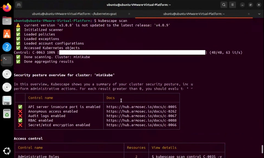Visit the docs link c-0066
This screenshot has height=158, width=264.
(141, 125)
